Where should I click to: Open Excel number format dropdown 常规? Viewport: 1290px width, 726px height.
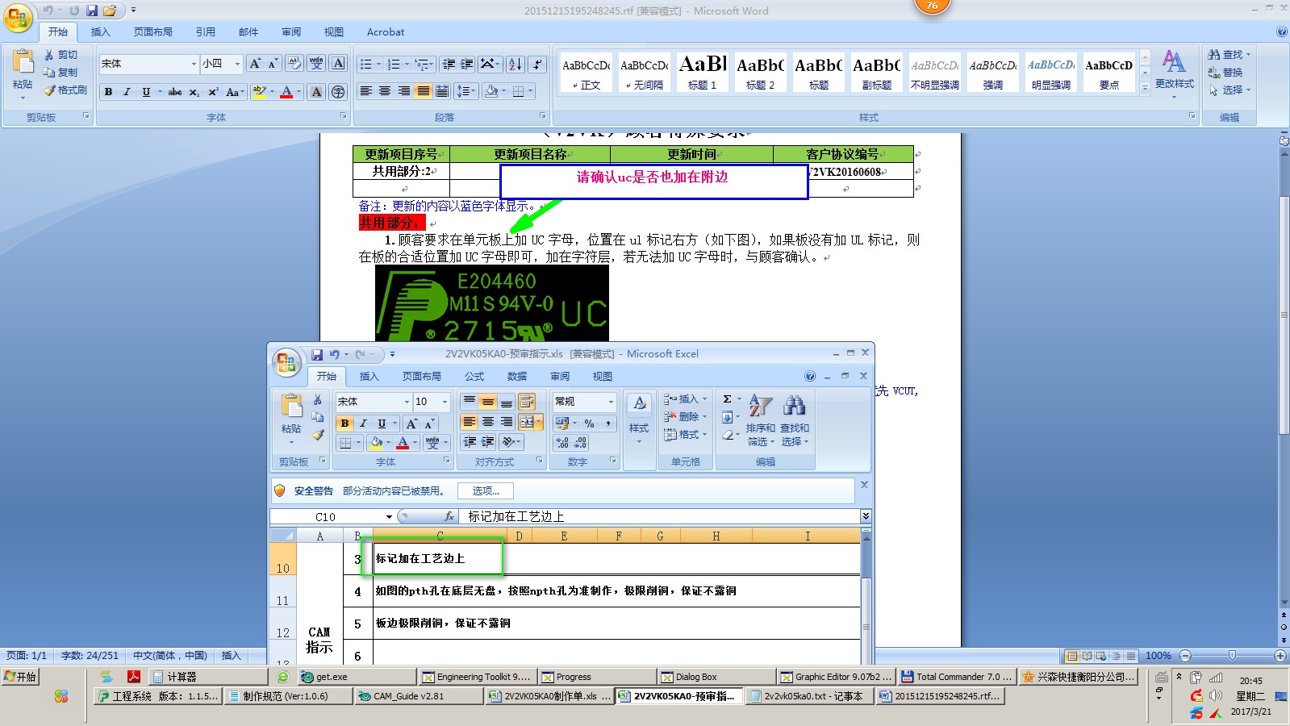(x=611, y=402)
